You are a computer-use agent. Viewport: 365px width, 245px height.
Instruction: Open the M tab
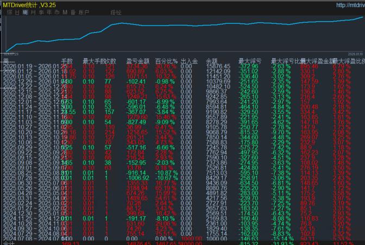[x=65, y=12]
